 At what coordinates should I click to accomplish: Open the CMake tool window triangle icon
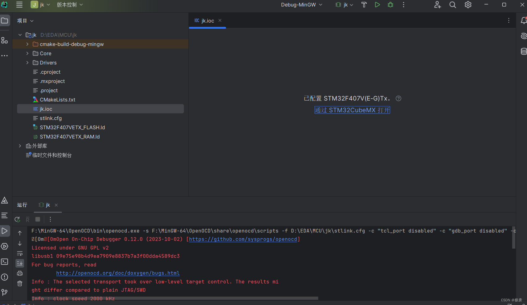coord(5,200)
